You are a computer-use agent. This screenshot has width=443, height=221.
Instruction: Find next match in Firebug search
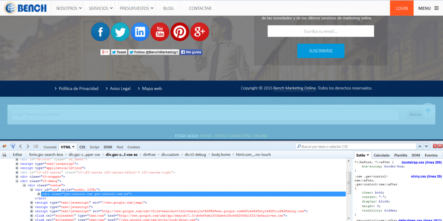pos(426,146)
